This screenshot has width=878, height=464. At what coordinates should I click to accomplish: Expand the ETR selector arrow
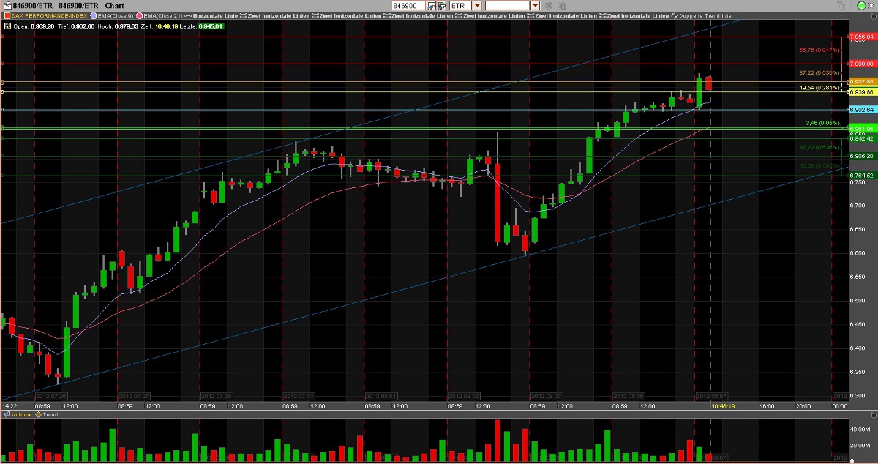tap(477, 5)
